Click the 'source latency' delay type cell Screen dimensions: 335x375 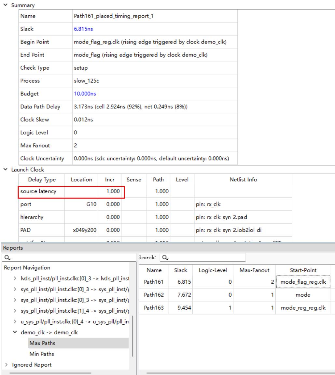pos(41,191)
